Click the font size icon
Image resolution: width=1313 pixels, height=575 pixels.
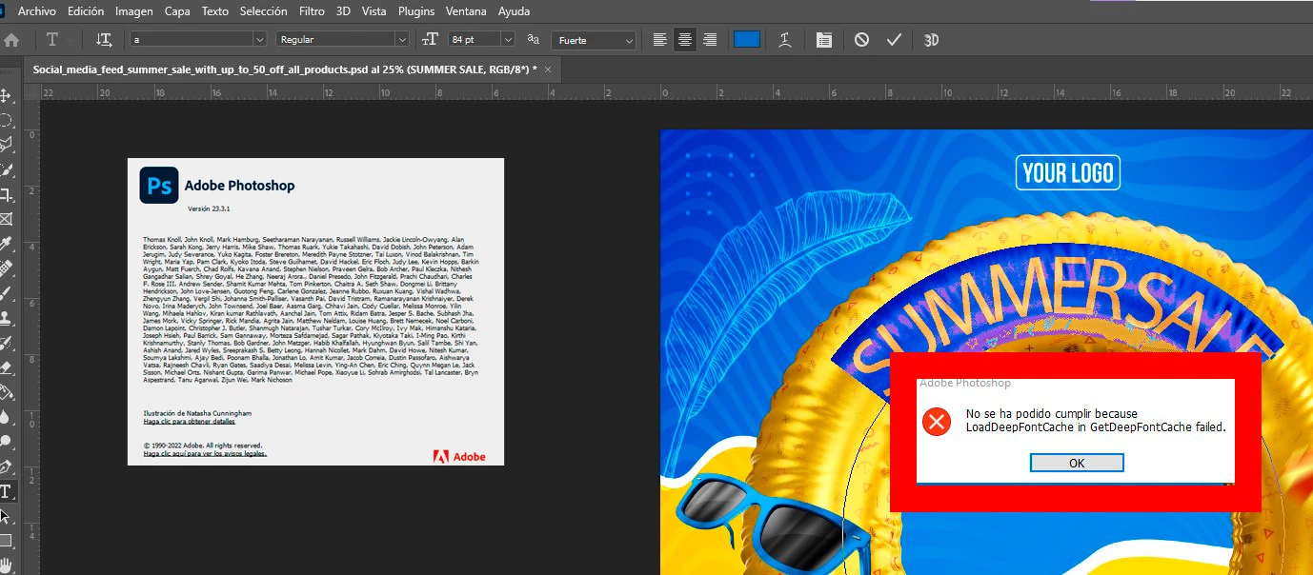(x=431, y=40)
